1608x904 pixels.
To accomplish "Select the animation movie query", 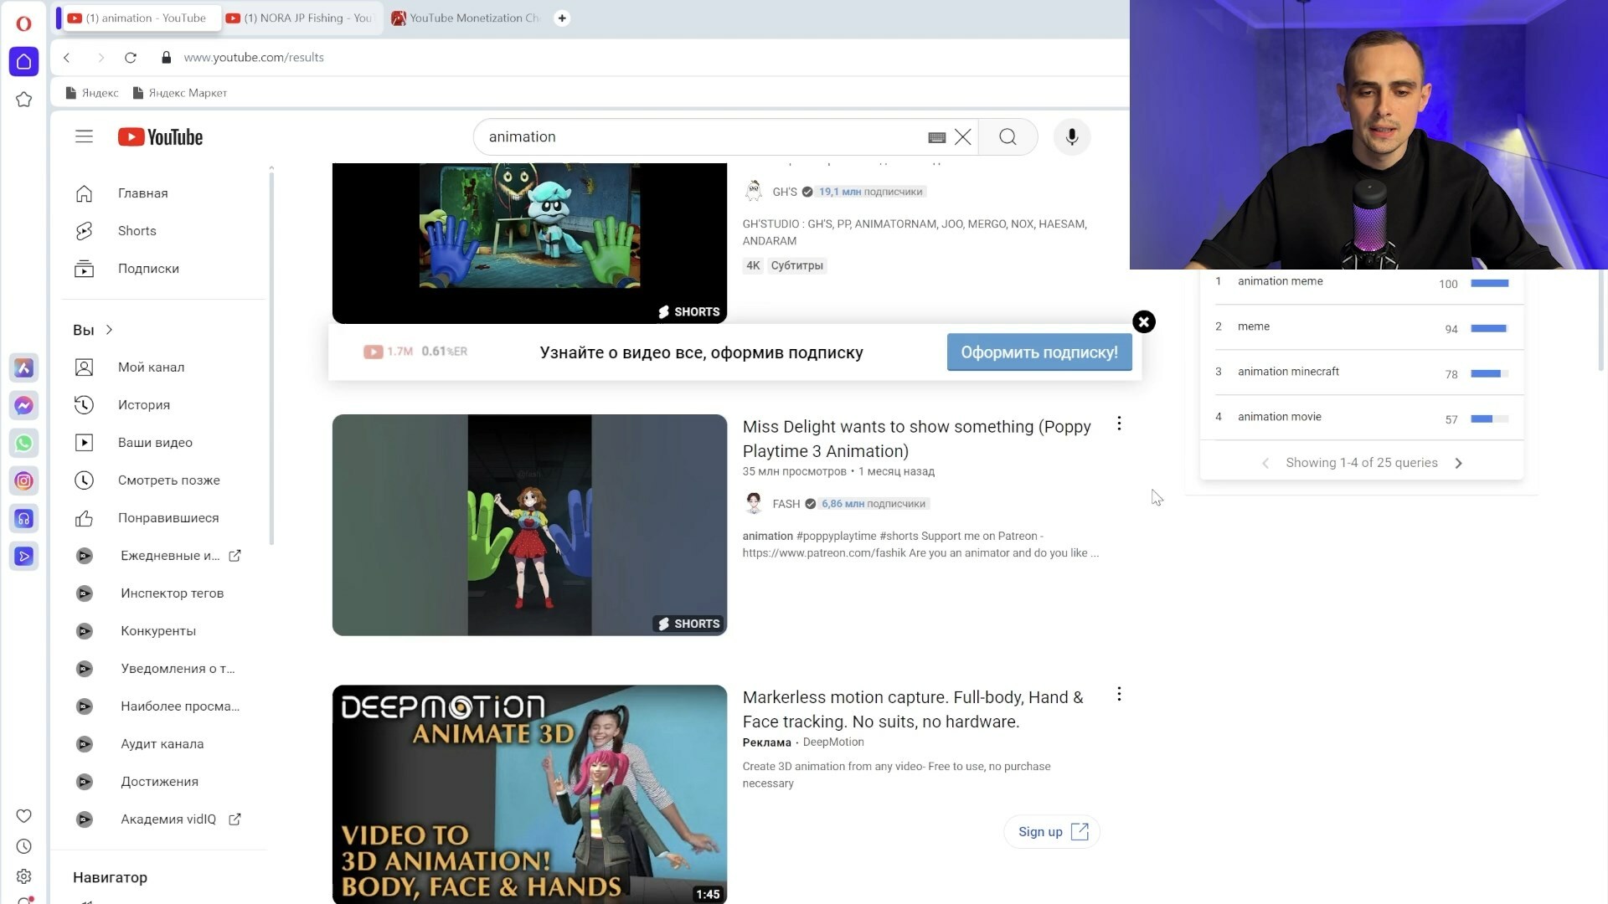I will pos(1280,417).
